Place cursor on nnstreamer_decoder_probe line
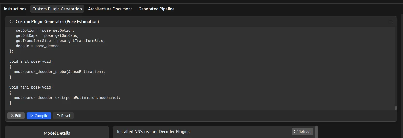The width and height of the screenshot is (403, 138). click(59, 72)
